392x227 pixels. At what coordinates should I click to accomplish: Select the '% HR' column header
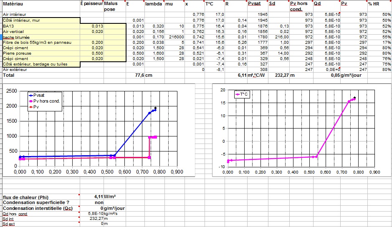point(379,7)
